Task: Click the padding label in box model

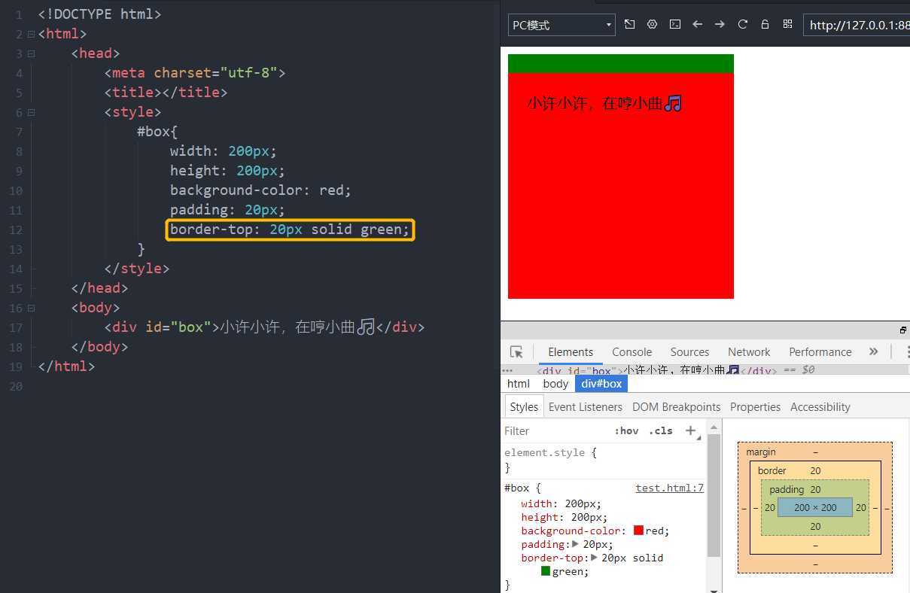Action: pyautogui.click(x=787, y=489)
